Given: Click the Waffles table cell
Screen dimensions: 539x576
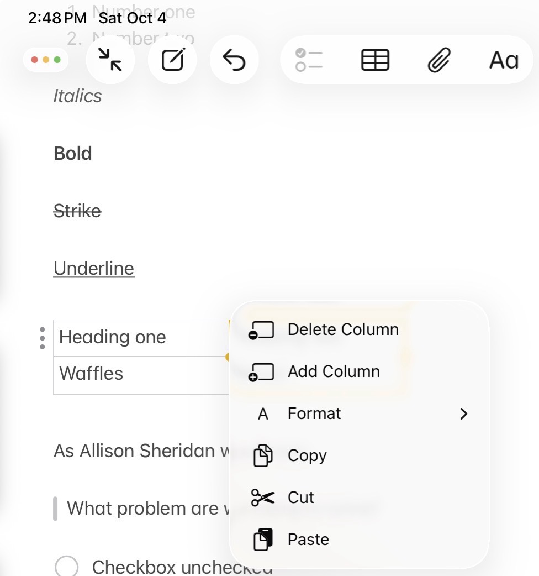Looking at the screenshot, I should click(92, 374).
